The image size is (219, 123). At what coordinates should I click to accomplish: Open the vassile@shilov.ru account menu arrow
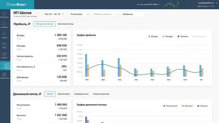point(217,3)
